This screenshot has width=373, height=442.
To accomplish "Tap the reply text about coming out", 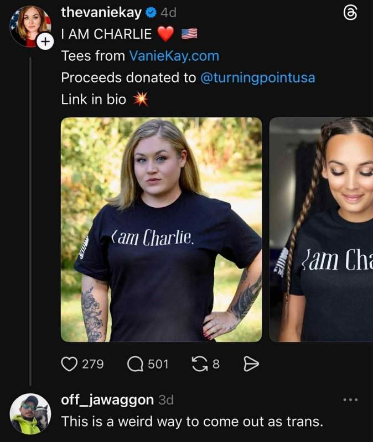I will 191,422.
